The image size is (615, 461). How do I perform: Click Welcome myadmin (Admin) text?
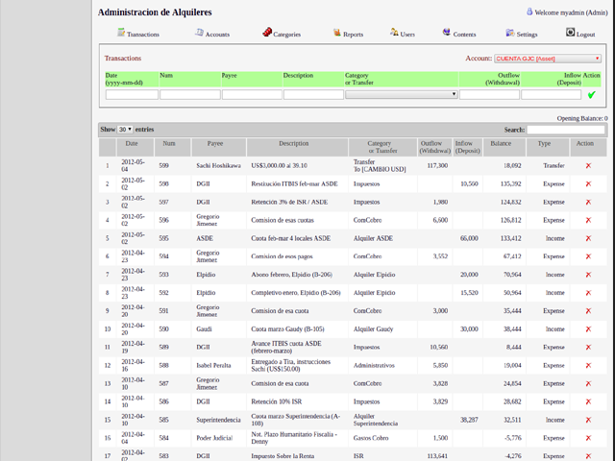click(x=571, y=12)
